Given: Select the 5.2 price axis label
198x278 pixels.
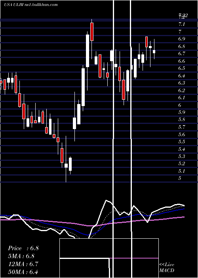Looking at the screenshot, I should pos(182,164).
